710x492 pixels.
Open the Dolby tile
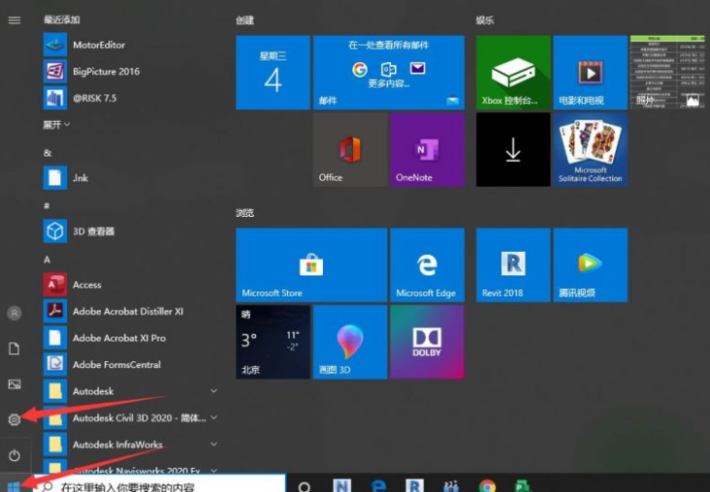(427, 342)
